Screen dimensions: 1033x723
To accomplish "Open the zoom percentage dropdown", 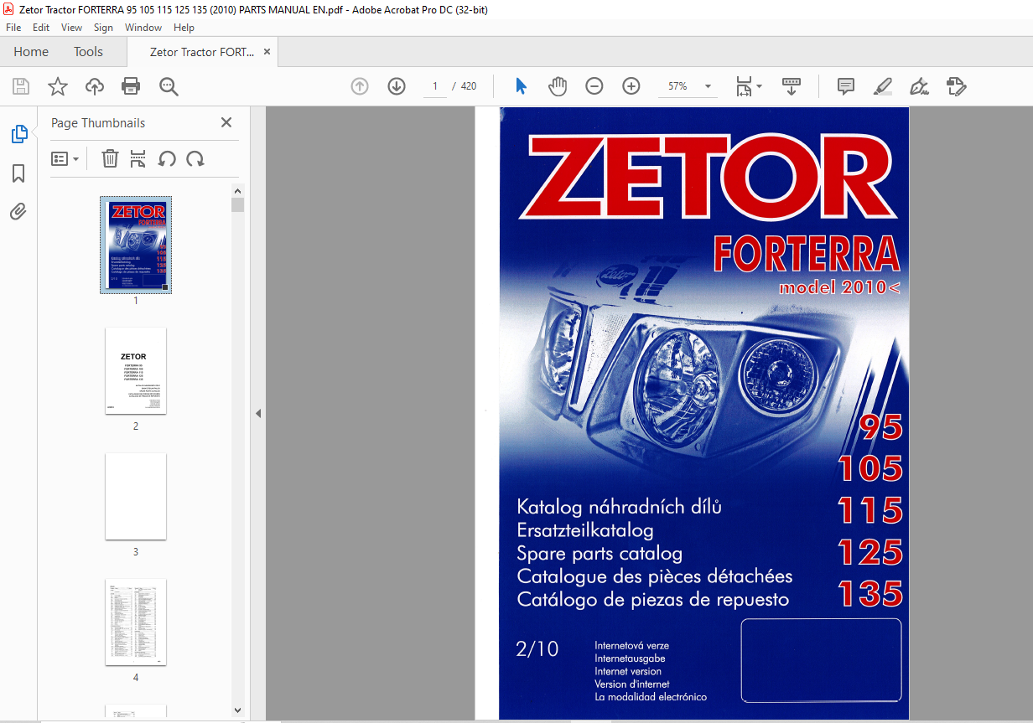I will [x=709, y=86].
